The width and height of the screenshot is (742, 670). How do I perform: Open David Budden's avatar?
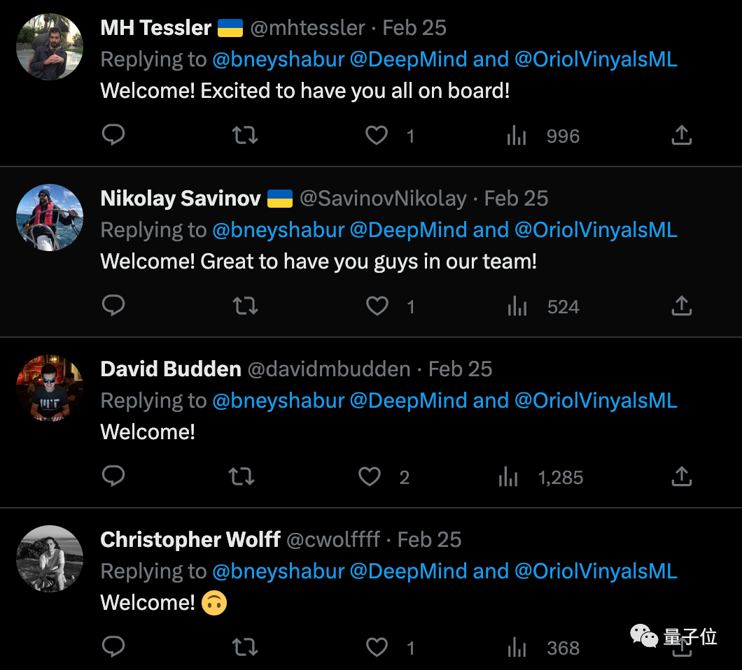click(50, 387)
